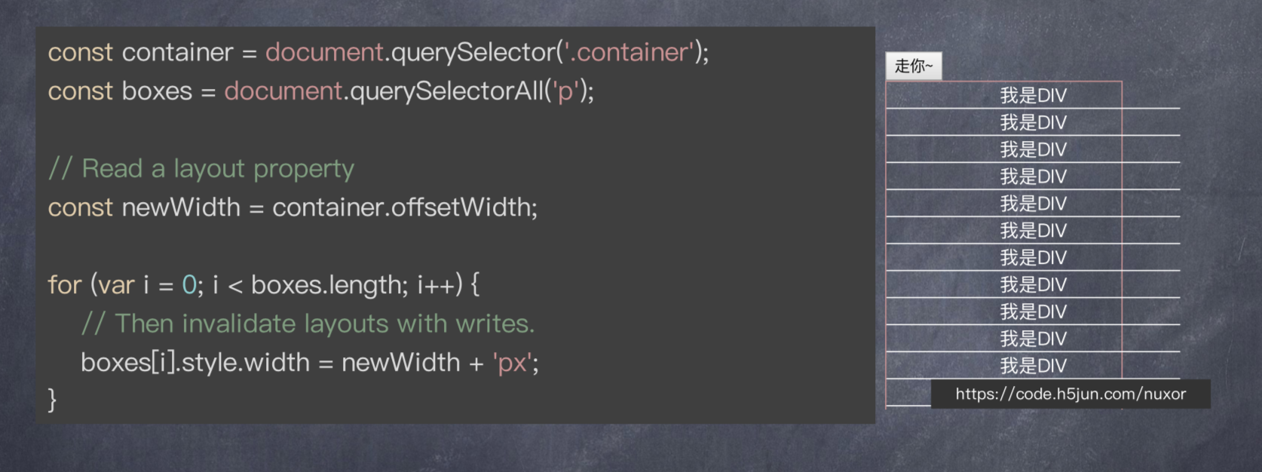This screenshot has width=1262, height=472.
Task: Select the last 我是DIV row
Action: (1033, 366)
